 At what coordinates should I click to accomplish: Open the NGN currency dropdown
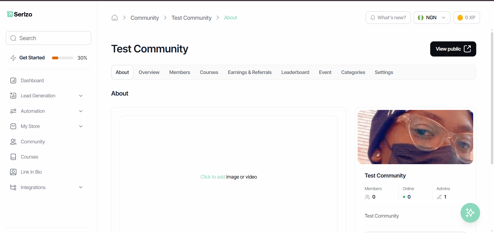pyautogui.click(x=432, y=18)
